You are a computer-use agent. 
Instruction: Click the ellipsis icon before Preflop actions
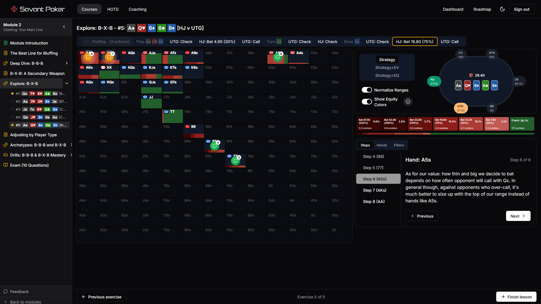[x=87, y=41]
